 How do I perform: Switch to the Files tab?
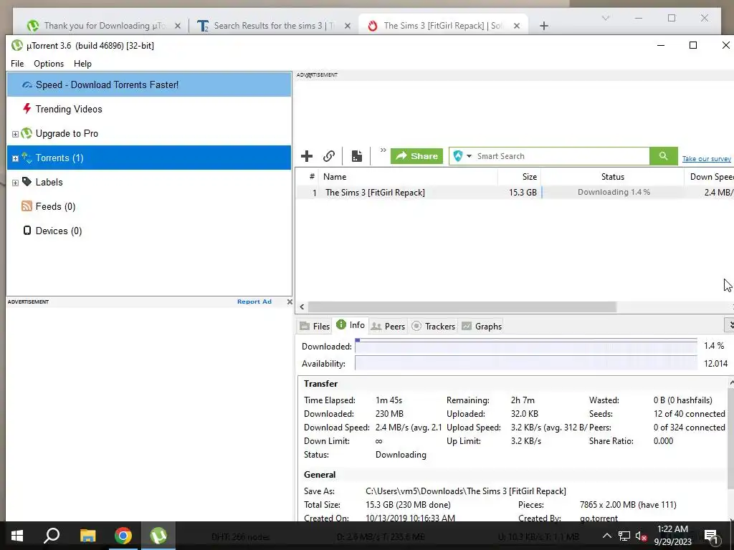(x=315, y=326)
